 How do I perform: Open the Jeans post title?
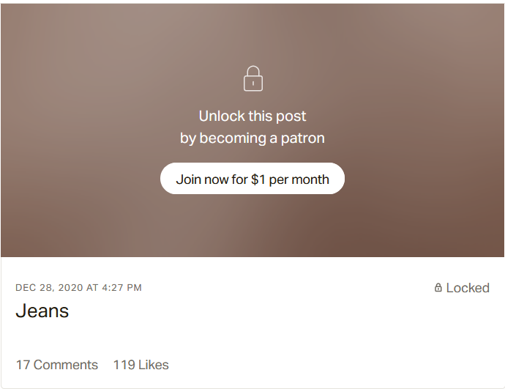pos(42,311)
